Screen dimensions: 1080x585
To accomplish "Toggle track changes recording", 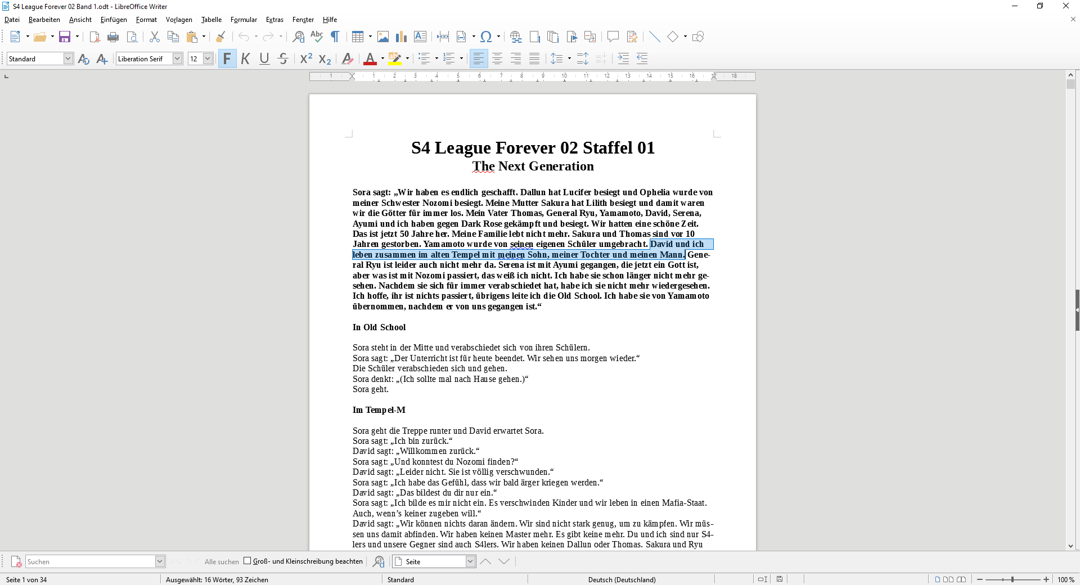I will (x=632, y=37).
